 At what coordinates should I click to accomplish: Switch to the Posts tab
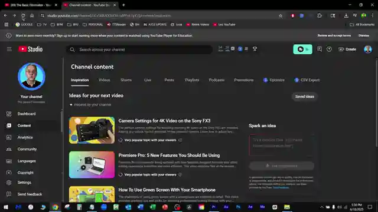(x=170, y=80)
